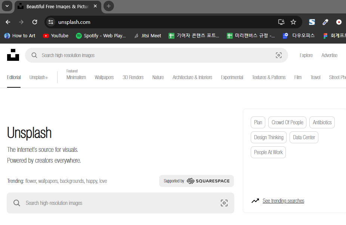The height and width of the screenshot is (225, 346).
Task: Open Spotify Web Player bookmark
Action: point(101,36)
